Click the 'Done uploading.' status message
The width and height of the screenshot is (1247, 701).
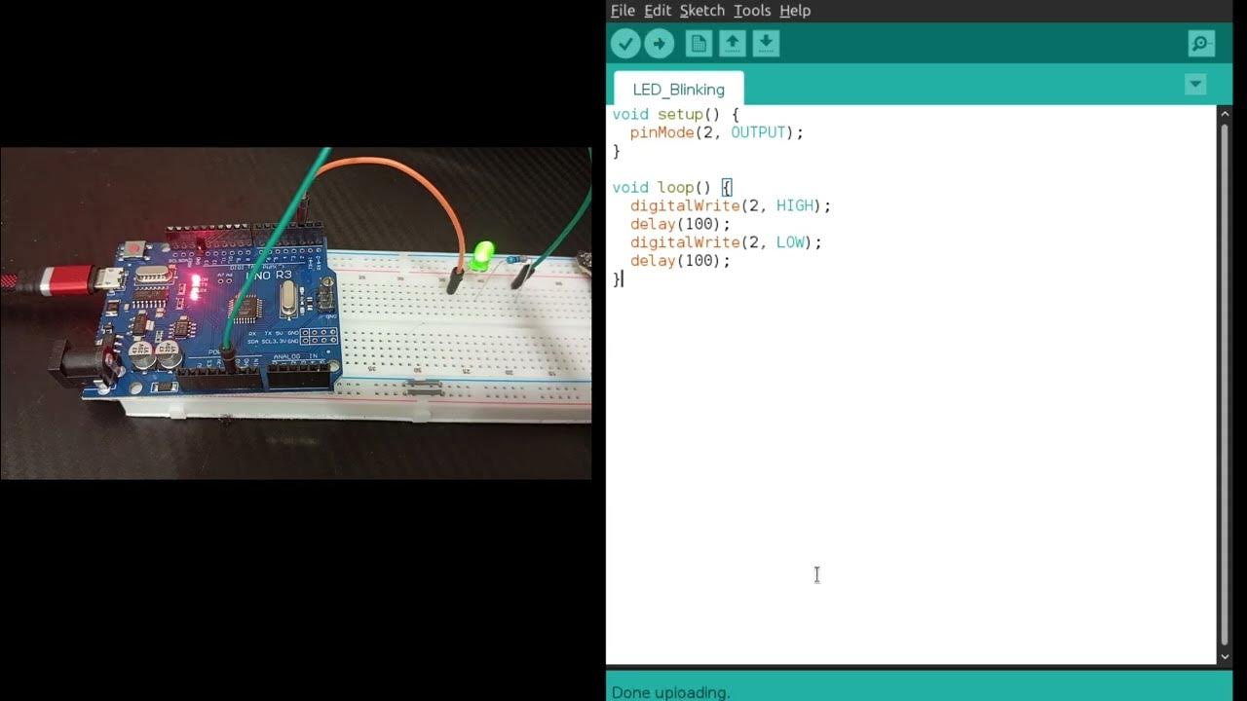point(670,692)
